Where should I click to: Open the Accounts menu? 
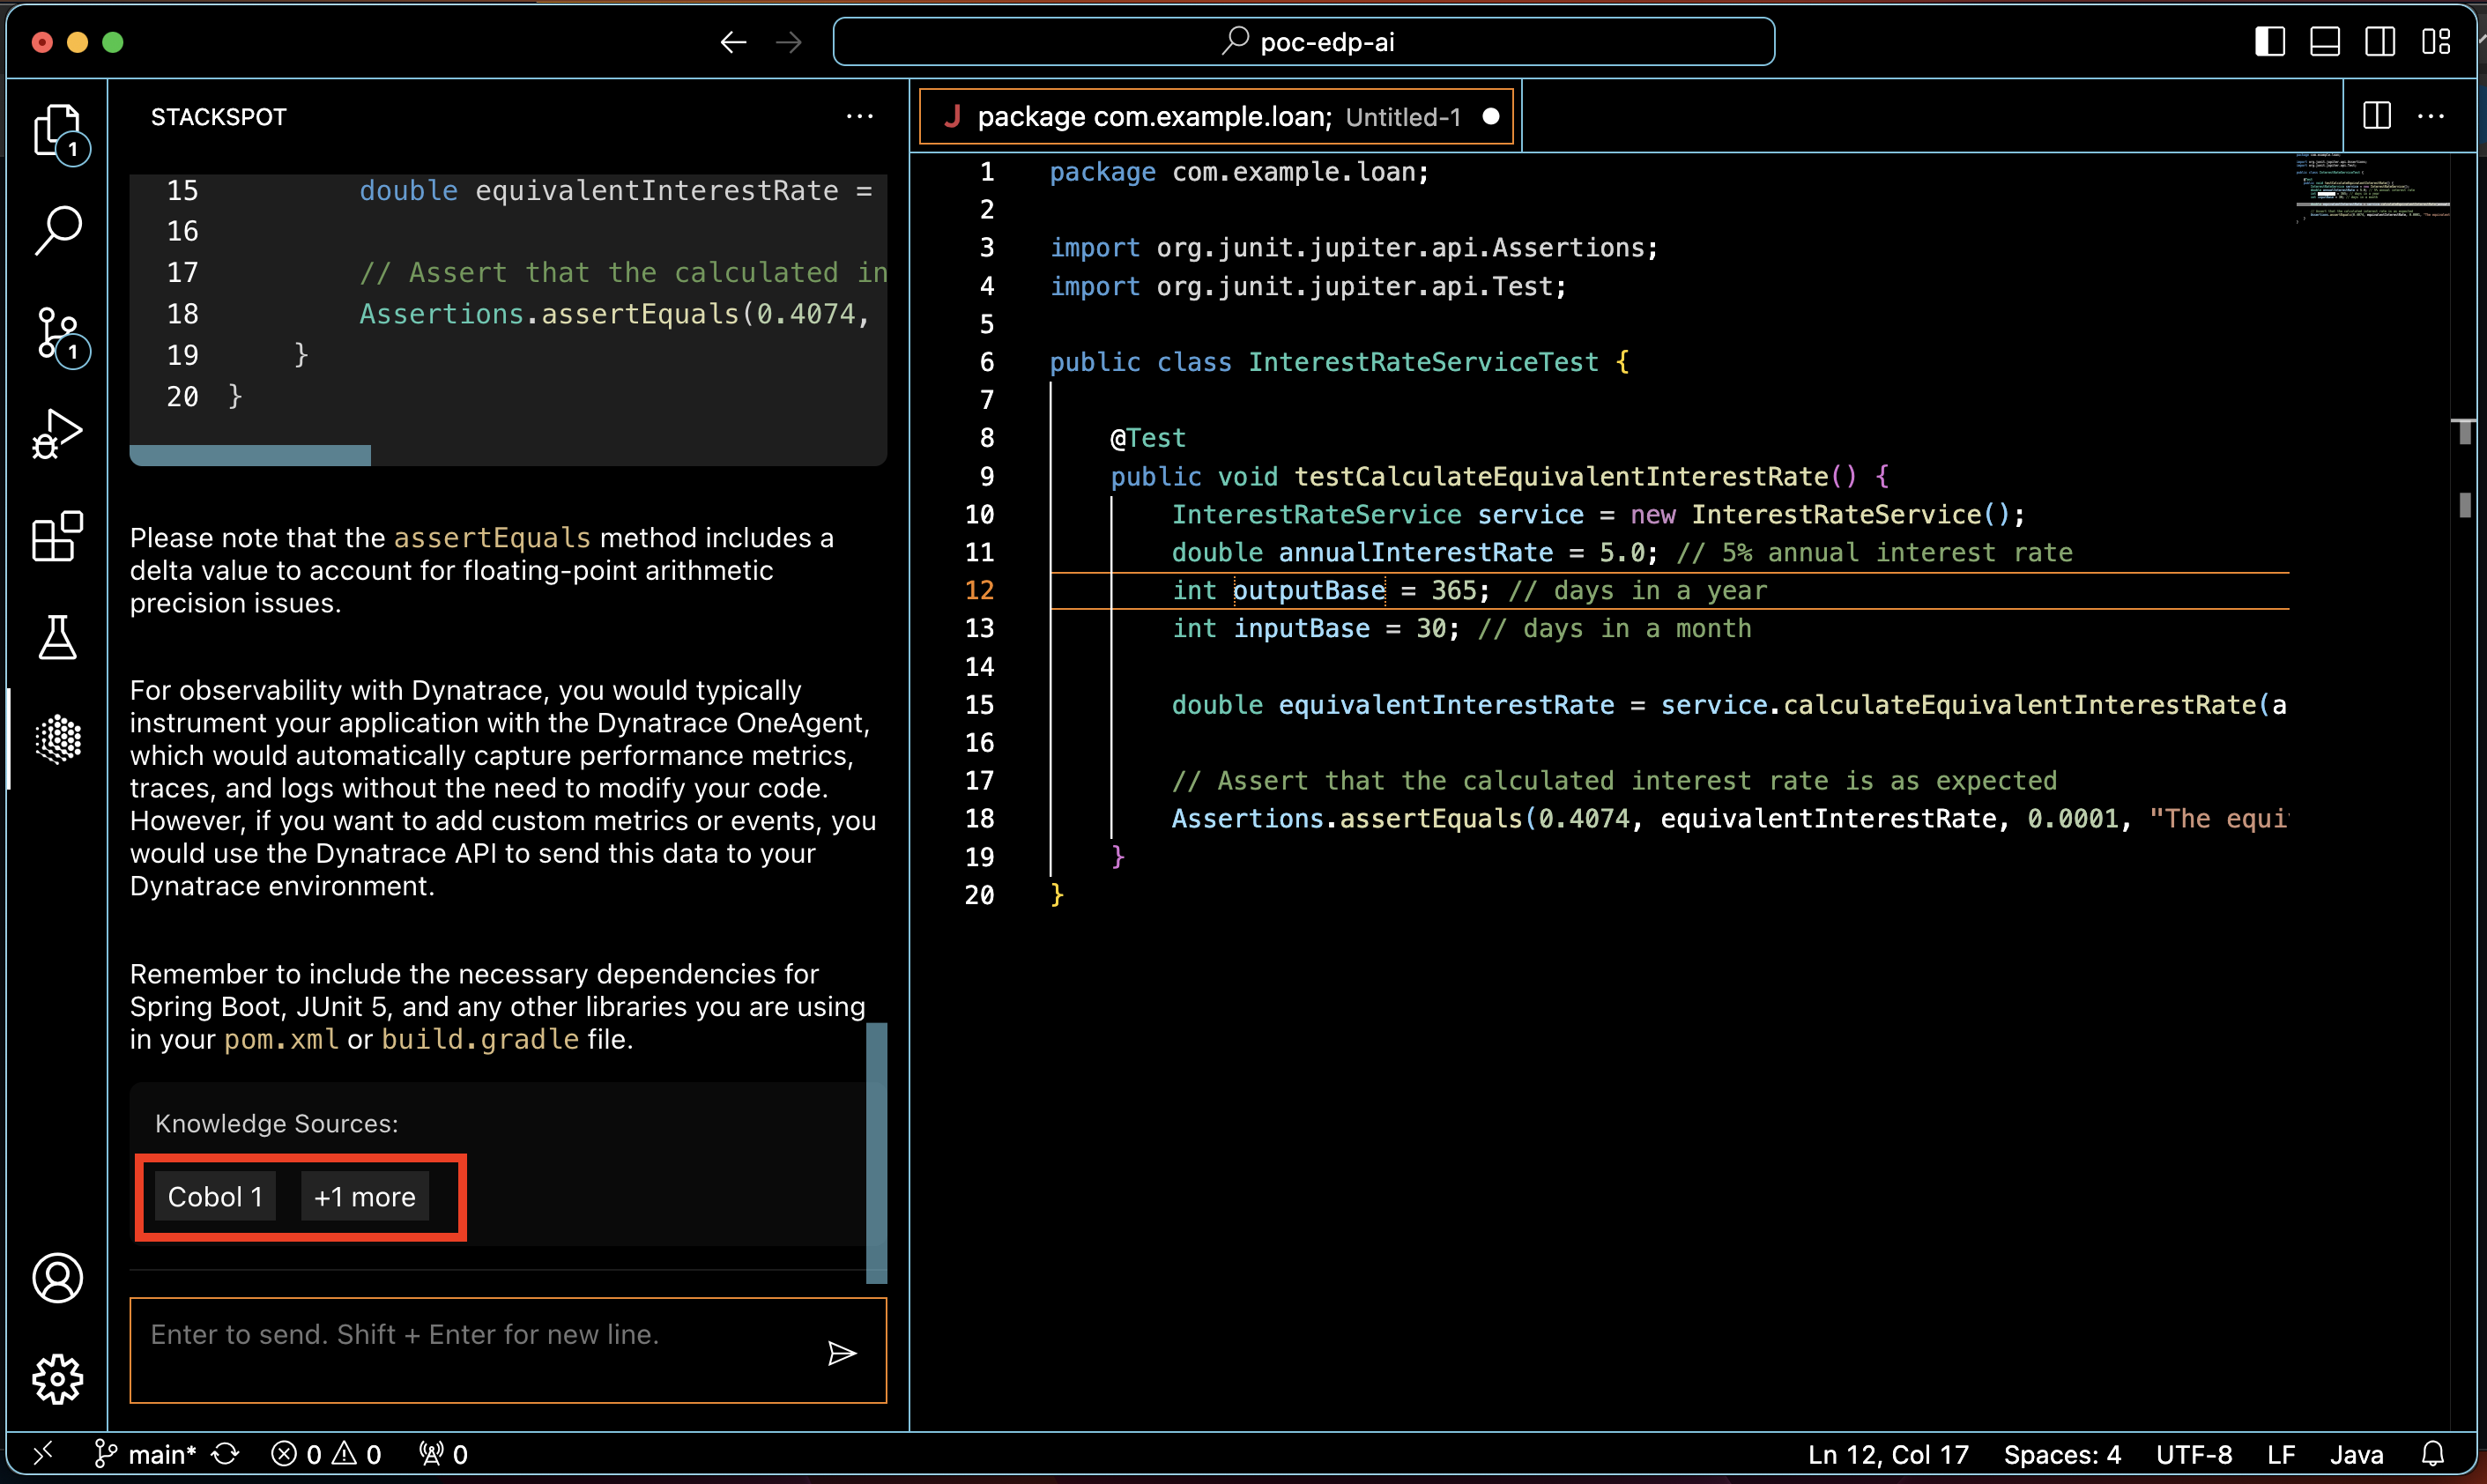click(x=57, y=1278)
